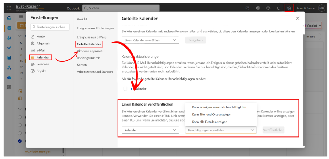Uncheck the blue checked calendar circle
The width and height of the screenshot is (329, 159).
[20, 141]
